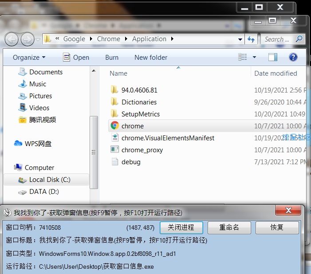Change the view with the view icon
Image resolution: width=311 pixels, height=274 pixels.
pyautogui.click(x=243, y=57)
